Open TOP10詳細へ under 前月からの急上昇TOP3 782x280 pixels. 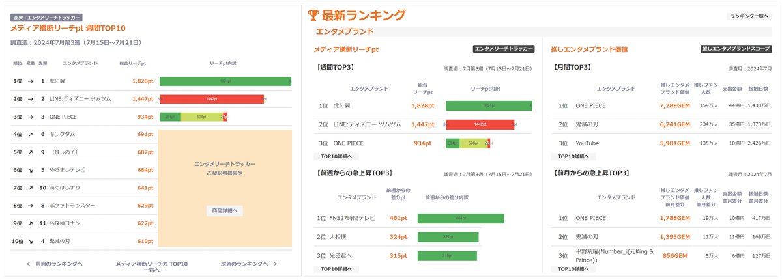(x=573, y=269)
